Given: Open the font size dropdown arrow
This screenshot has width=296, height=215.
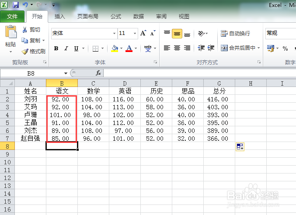Looking at the screenshot, I should pos(135,33).
